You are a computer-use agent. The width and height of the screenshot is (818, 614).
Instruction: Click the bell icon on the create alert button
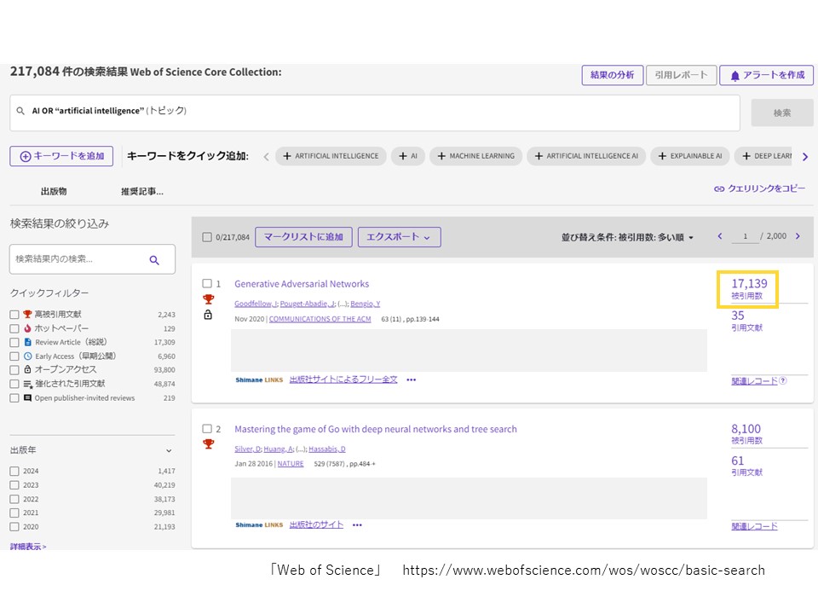coord(734,76)
